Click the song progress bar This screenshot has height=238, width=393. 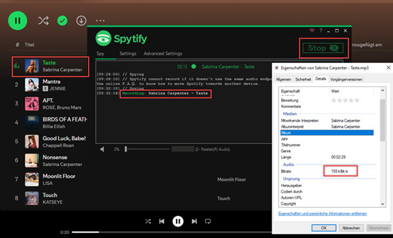point(172,232)
